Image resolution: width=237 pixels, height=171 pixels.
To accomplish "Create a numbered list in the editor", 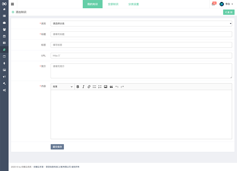I will [x=100, y=87].
